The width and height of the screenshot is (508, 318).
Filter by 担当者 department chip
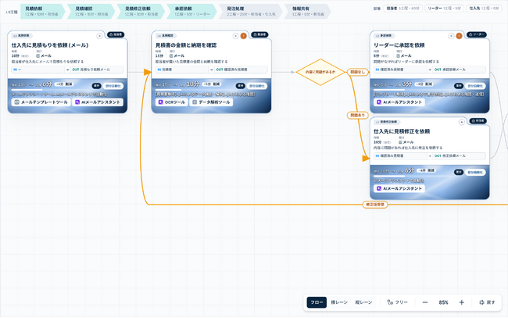(402, 9)
